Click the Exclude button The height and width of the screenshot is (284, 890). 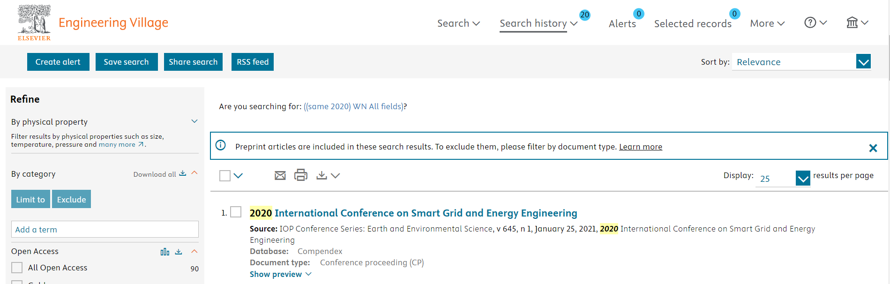[71, 199]
